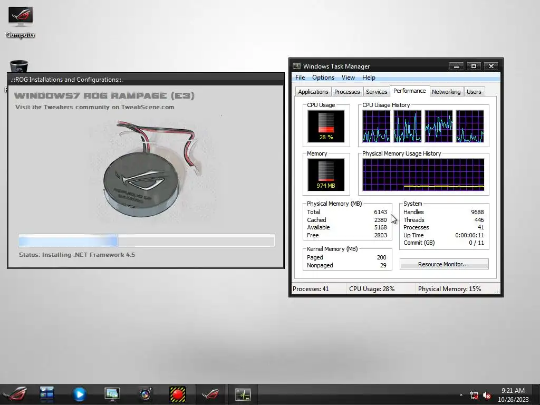Switch to the Networking tab

446,92
